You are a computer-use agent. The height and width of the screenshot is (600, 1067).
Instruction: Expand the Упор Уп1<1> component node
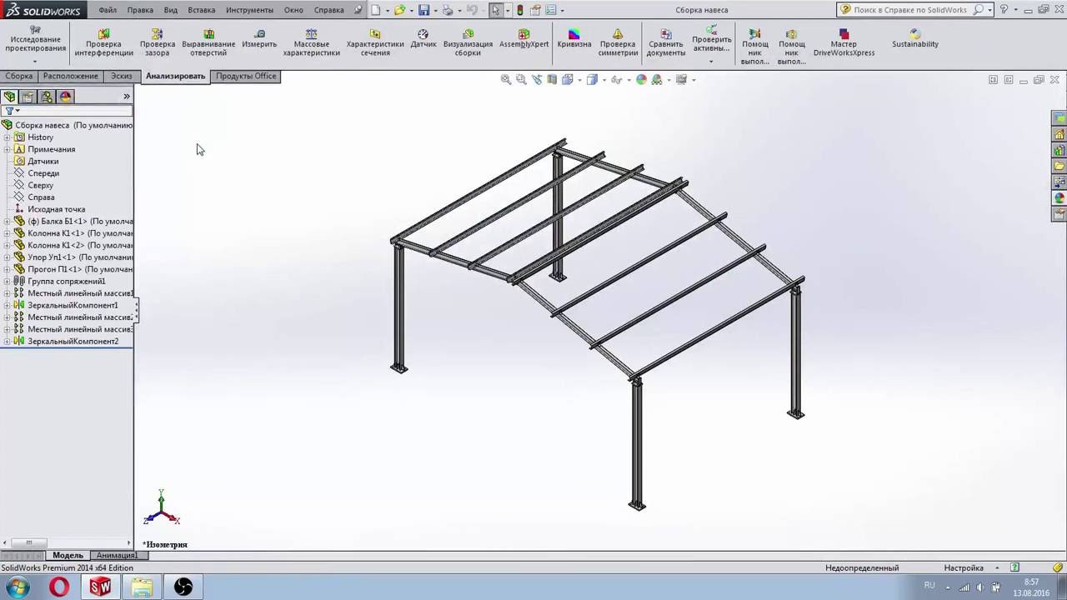tap(7, 257)
